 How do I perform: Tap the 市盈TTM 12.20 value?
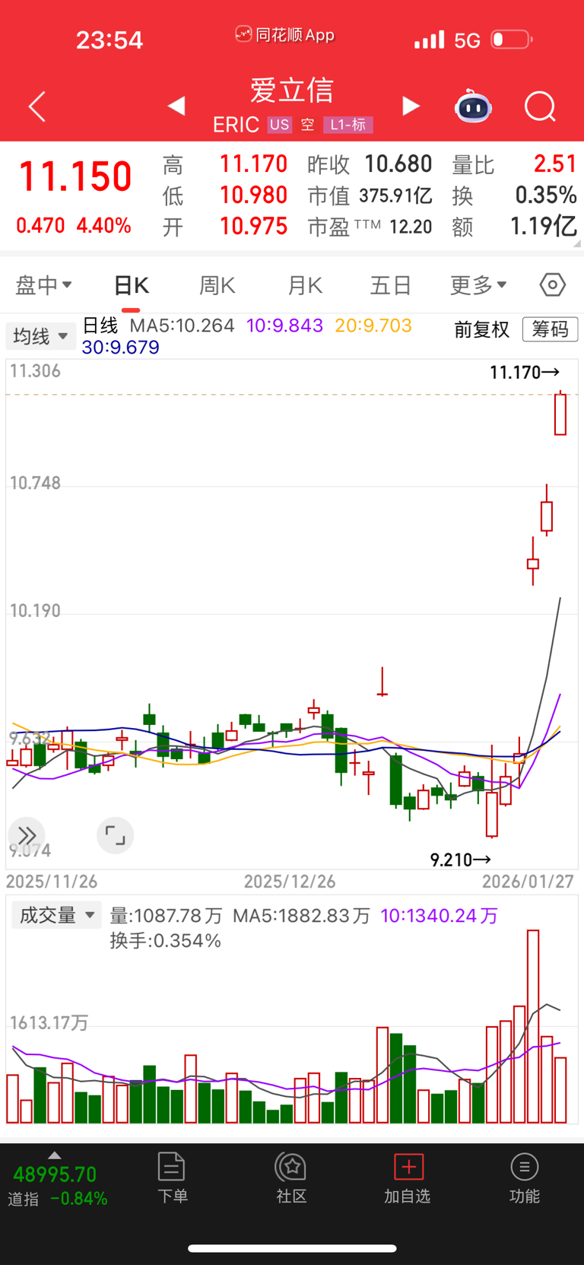click(411, 227)
